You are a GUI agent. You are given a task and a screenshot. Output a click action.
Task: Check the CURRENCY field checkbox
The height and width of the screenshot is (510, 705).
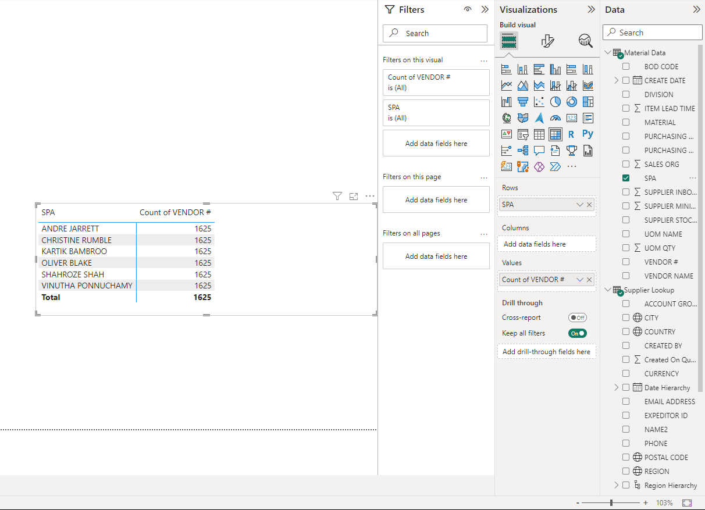626,373
